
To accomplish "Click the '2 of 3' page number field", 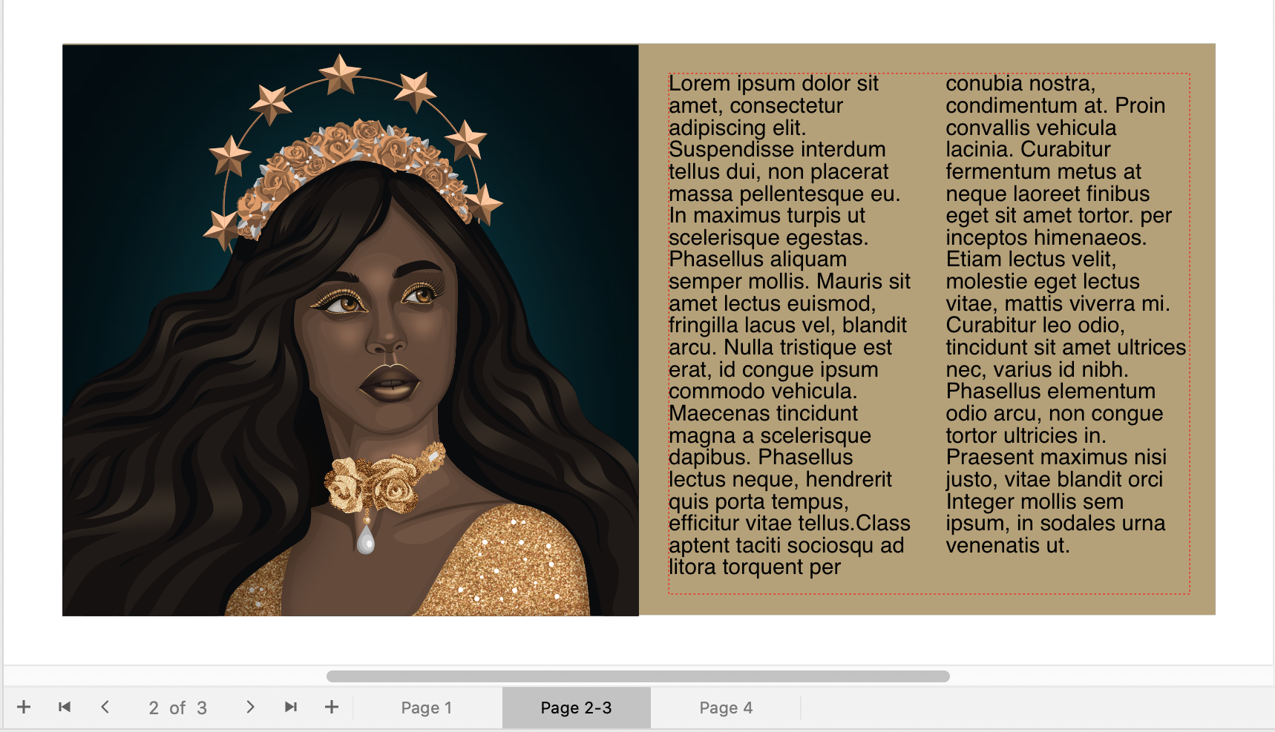I will click(177, 708).
